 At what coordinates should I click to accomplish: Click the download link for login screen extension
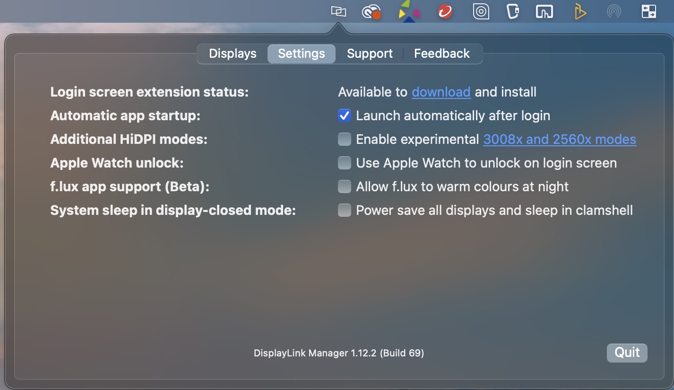[x=441, y=92]
